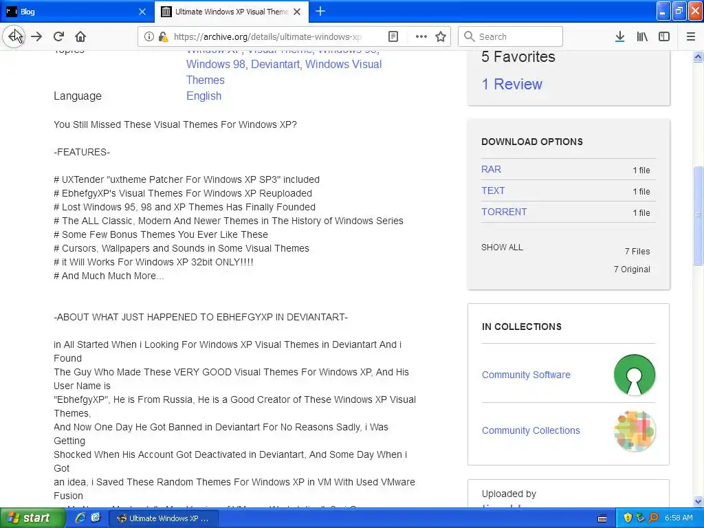The image size is (704, 528).
Task: Click the vertical scrollbar thumb
Action: click(x=698, y=215)
